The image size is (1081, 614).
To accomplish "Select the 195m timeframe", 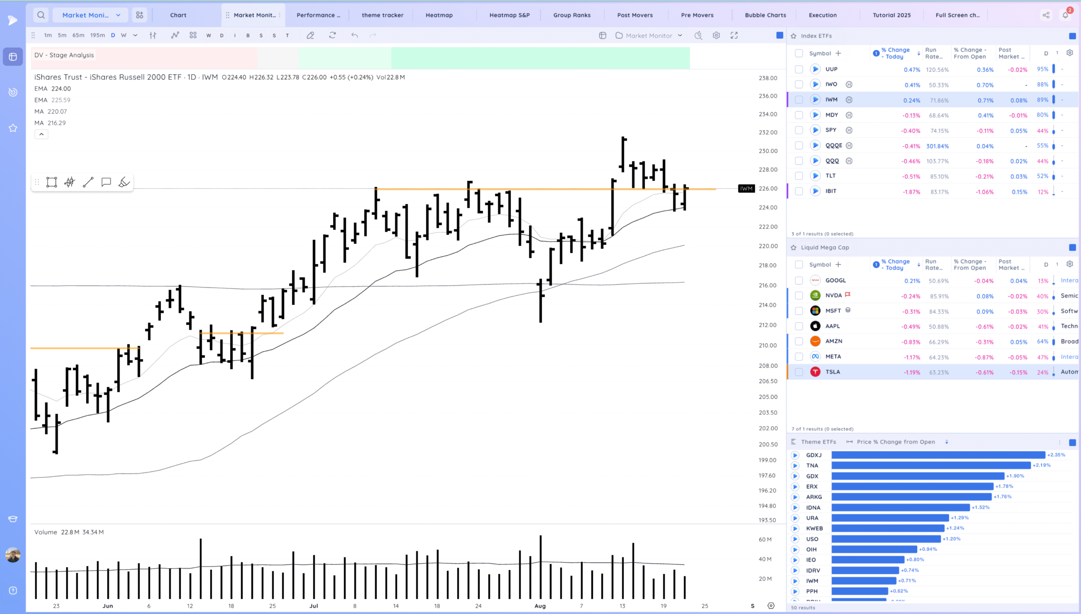I will 98,35.
